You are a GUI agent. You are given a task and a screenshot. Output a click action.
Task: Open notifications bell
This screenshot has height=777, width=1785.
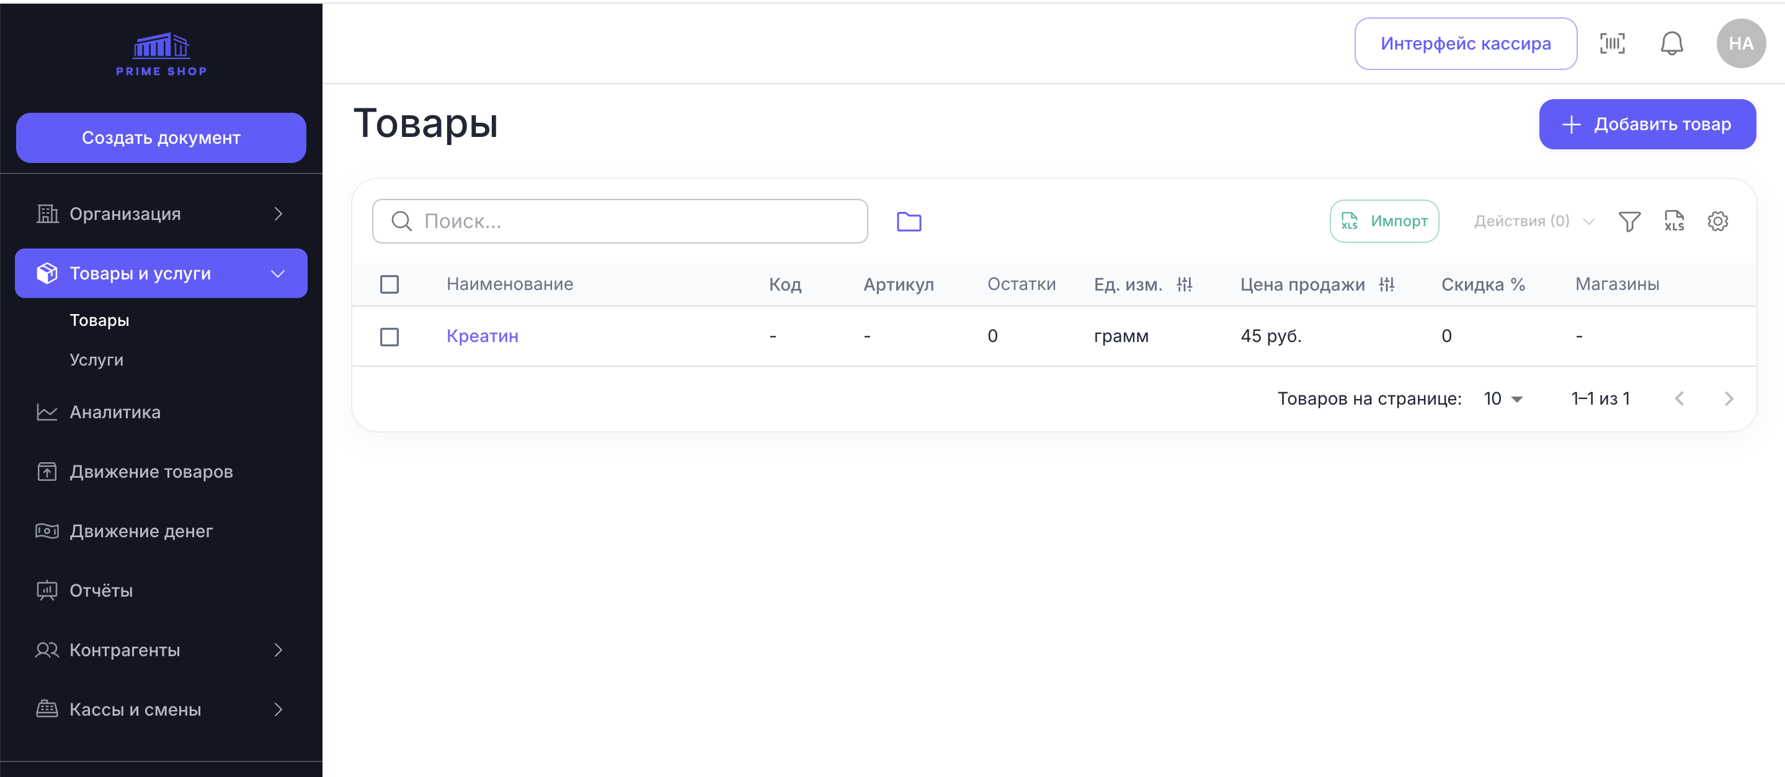click(1671, 43)
